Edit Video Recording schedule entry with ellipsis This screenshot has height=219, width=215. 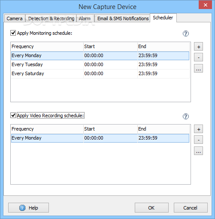pyautogui.click(x=198, y=151)
